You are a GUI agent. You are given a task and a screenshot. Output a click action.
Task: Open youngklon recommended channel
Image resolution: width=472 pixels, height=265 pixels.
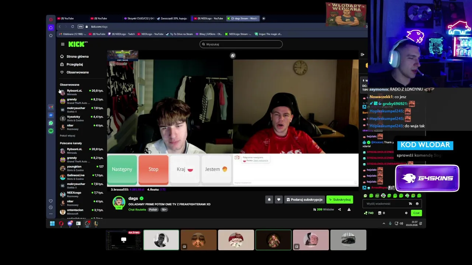(81, 168)
